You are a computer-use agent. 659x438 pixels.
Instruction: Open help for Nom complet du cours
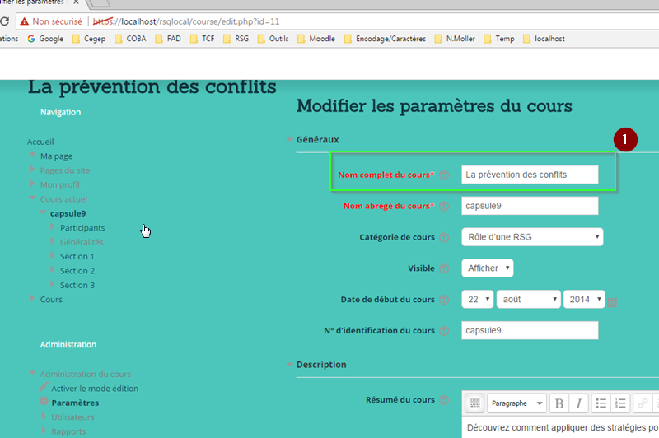[x=444, y=175]
